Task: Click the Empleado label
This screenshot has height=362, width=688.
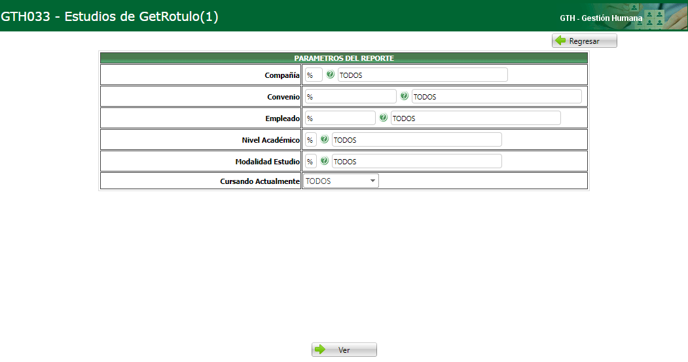Action: [x=282, y=118]
